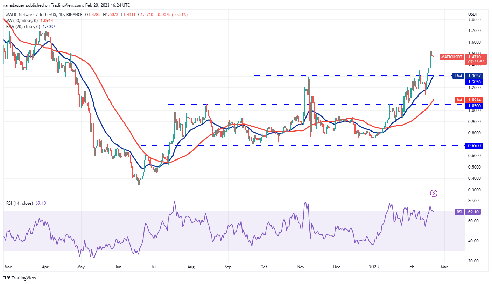The width and height of the screenshot is (492, 284).
Task: Click the BINANCE exchange label
Action: 75,15
